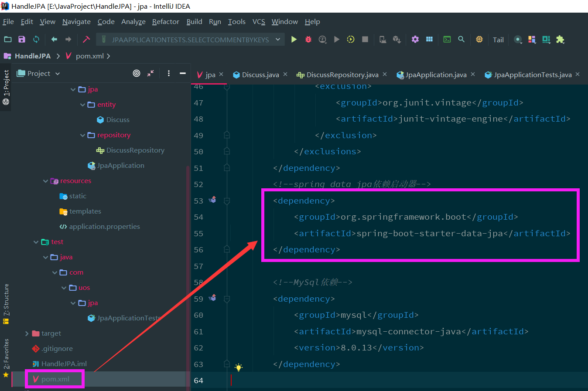Collapse the resources folder
Screen dimensions: 588x391
pyautogui.click(x=45, y=181)
